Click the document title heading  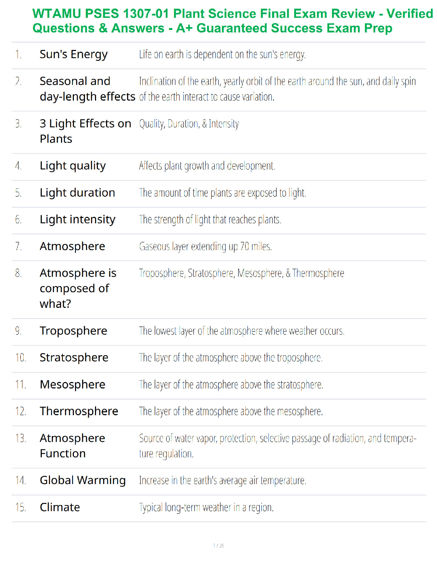point(233,21)
